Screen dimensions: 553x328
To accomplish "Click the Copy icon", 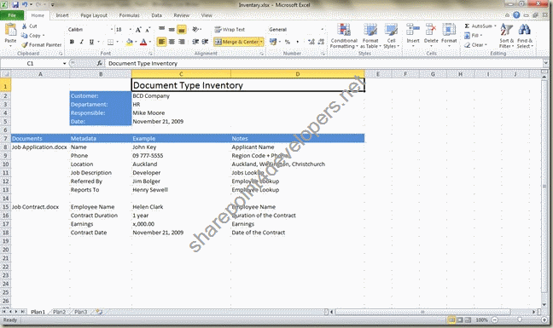I will coord(25,35).
